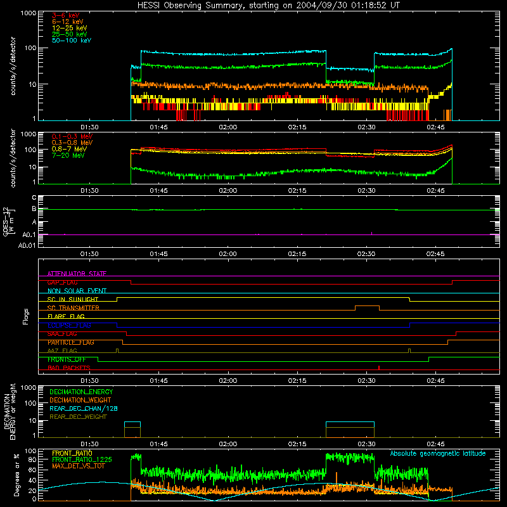Screen dimensions: 507x507
Task: Click the counts/s/detector label of top plot
Action: (13, 66)
